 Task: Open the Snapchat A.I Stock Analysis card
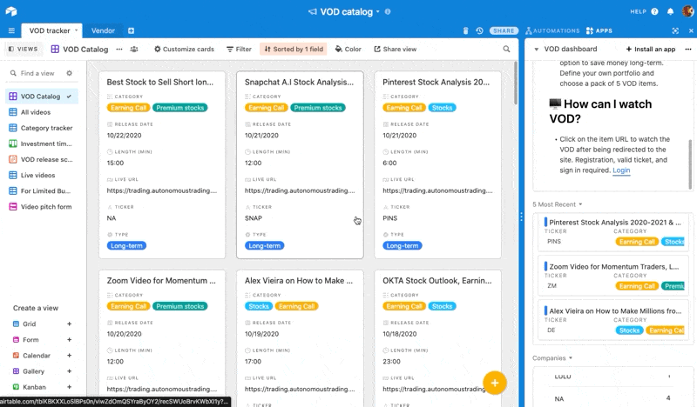point(300,165)
